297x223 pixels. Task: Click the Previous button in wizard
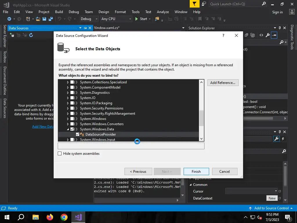click(138, 171)
